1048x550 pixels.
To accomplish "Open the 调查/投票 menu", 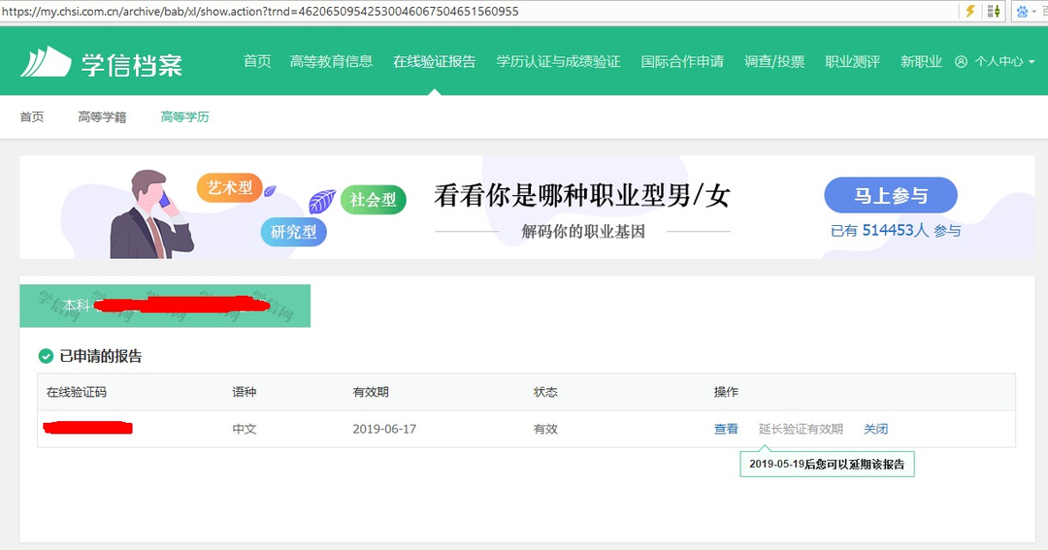I will pyautogui.click(x=774, y=61).
